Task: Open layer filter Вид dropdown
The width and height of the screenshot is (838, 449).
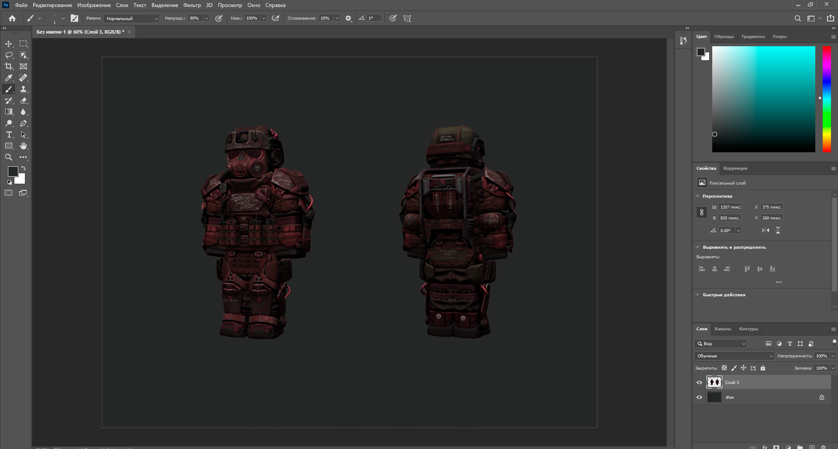Action: (x=721, y=344)
